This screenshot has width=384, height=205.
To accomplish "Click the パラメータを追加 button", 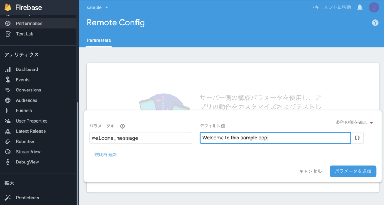I will click(353, 171).
